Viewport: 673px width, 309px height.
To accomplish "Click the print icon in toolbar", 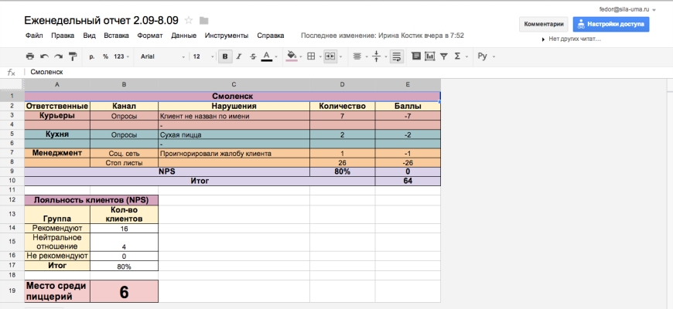I will [x=30, y=56].
